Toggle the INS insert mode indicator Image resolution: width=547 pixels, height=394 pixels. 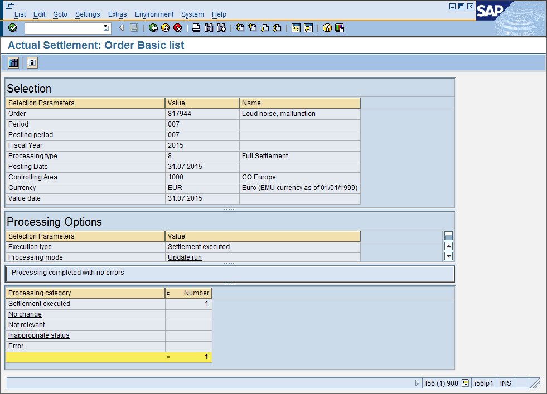(x=506, y=383)
